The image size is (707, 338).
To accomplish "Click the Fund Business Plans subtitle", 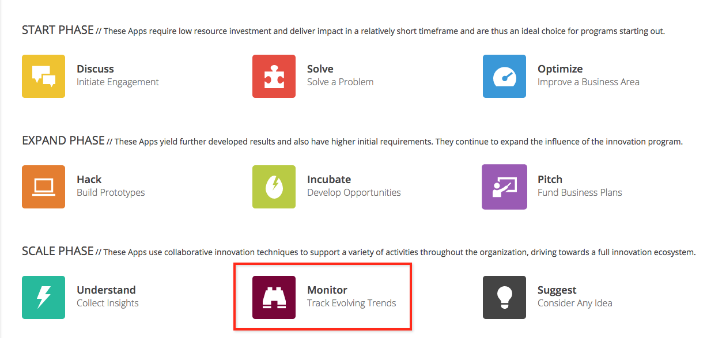I will click(x=580, y=192).
